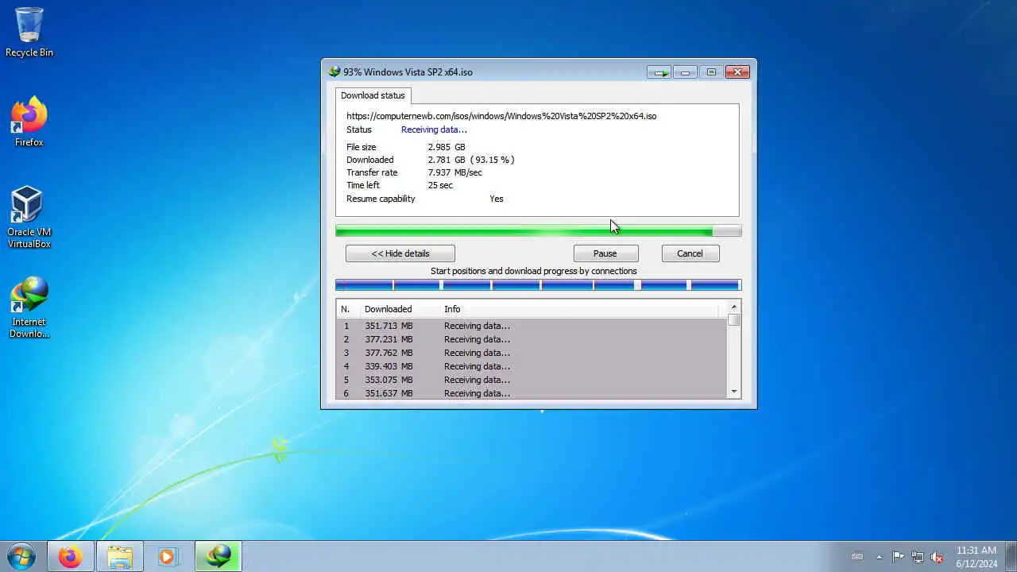Image resolution: width=1017 pixels, height=572 pixels.
Task: Click the time left value 25 sec
Action: (440, 185)
